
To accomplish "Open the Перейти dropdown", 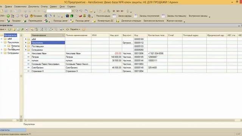I will click(75, 29).
